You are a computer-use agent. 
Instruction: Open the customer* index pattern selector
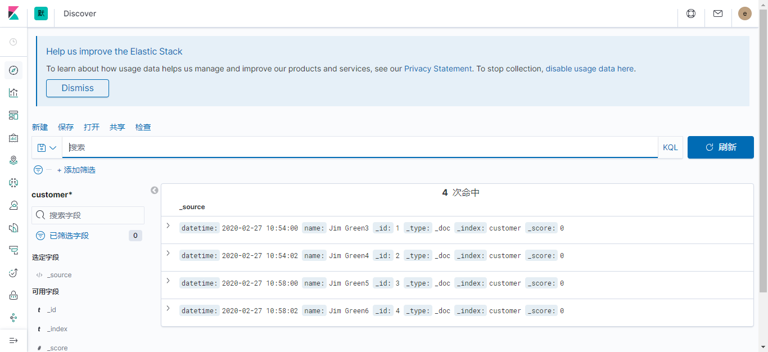[52, 195]
